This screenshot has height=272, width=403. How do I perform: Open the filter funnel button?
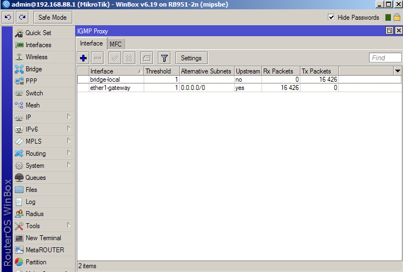(164, 58)
